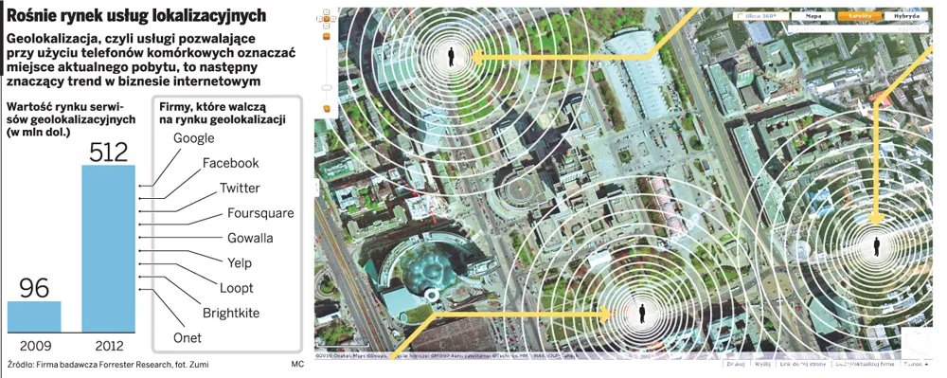This screenshot has height=378, width=947.
Task: Pan the map right with the arrow
Action: 333,19
